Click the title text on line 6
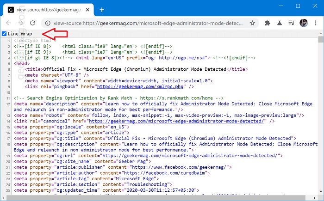The image size is (324, 201). [135, 69]
